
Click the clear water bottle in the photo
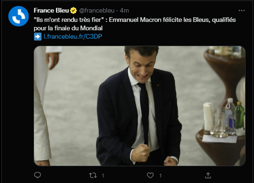(230, 116)
